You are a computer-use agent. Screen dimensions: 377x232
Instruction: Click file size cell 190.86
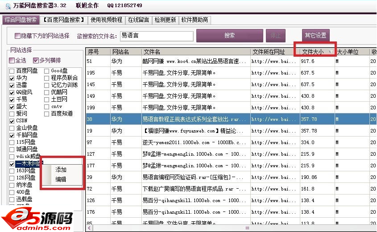317,177
